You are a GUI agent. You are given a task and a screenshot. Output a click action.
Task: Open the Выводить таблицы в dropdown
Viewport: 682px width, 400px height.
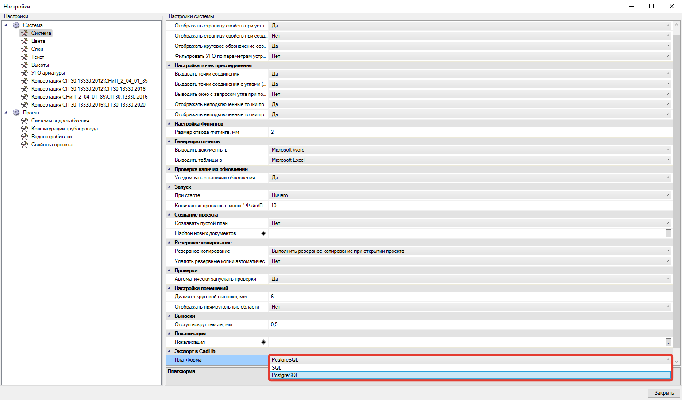667,160
